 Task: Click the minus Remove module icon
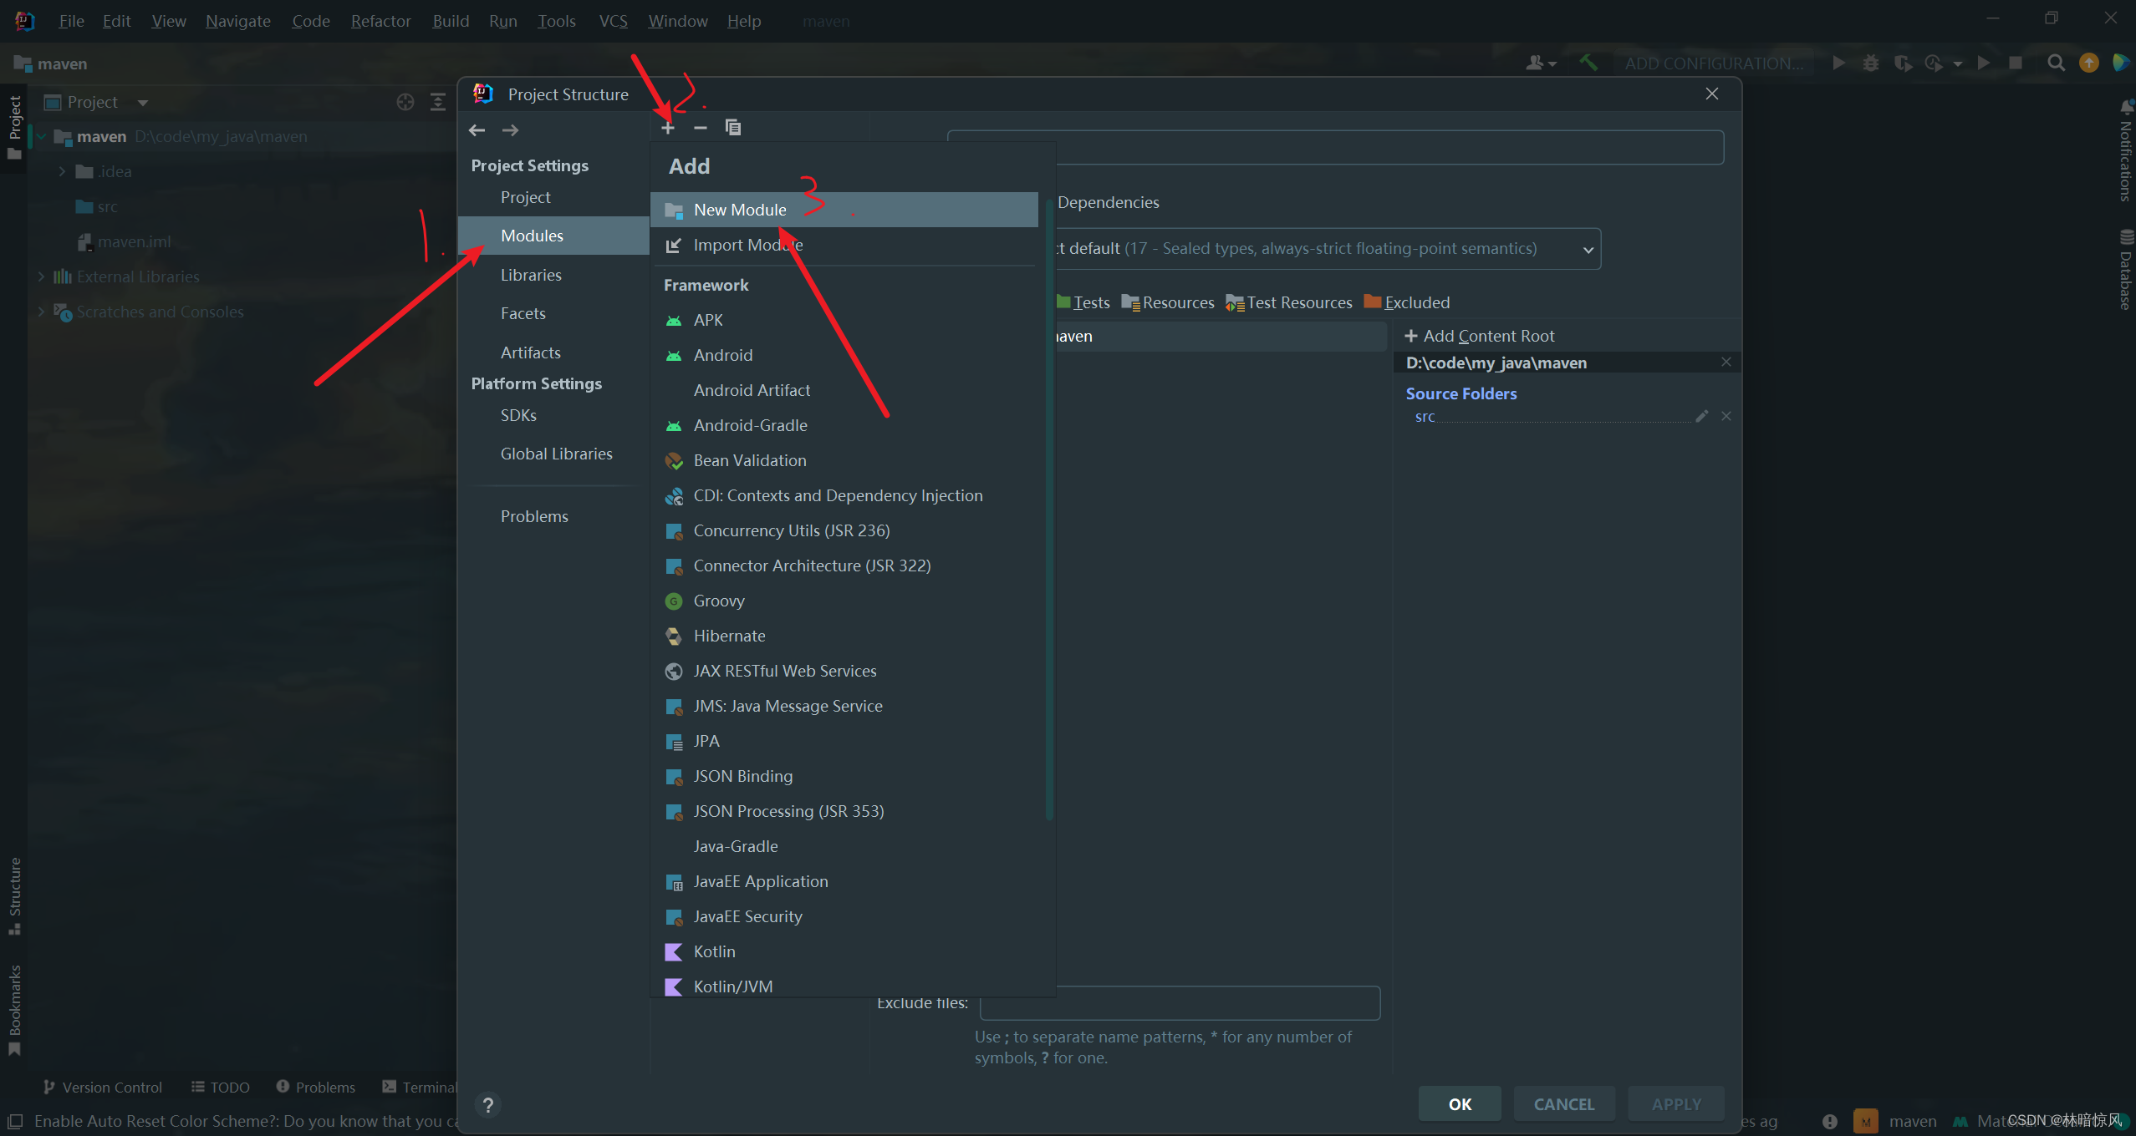point(701,128)
